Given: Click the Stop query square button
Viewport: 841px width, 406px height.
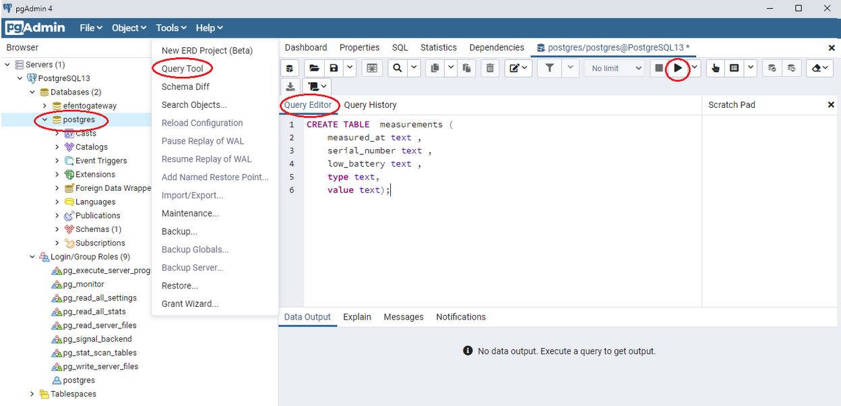Looking at the screenshot, I should coord(659,68).
